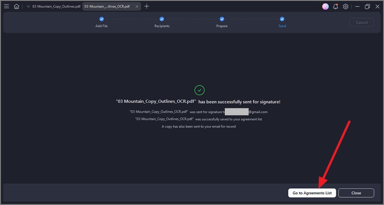Image resolution: width=384 pixels, height=205 pixels.
Task: Click the green success checkmark circle
Action: pyautogui.click(x=200, y=90)
